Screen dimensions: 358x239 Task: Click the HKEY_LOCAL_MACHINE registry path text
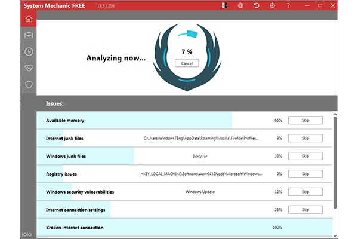(201, 174)
